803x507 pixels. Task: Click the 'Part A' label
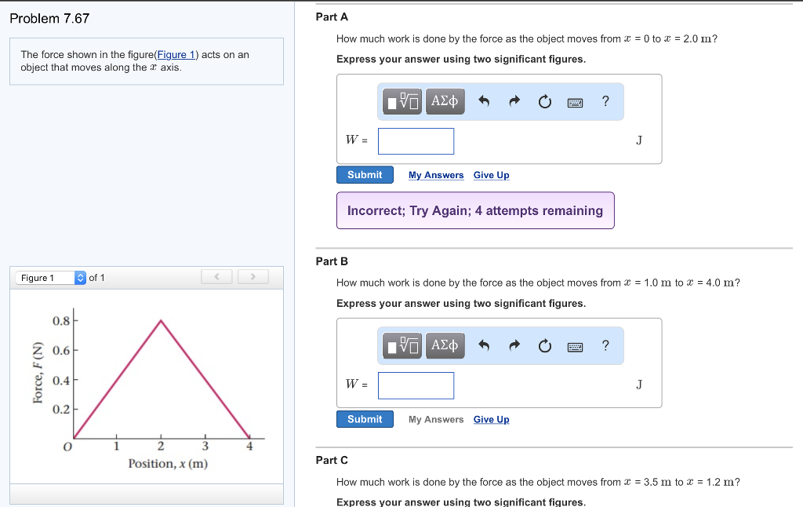332,17
